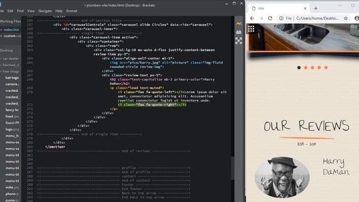359x202 pixels.
Task: Open the Edit menu in Brackets
Action: [x=10, y=11]
